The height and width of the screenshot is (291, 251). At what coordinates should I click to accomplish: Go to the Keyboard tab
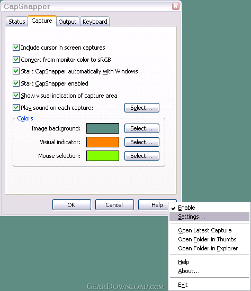coord(95,22)
